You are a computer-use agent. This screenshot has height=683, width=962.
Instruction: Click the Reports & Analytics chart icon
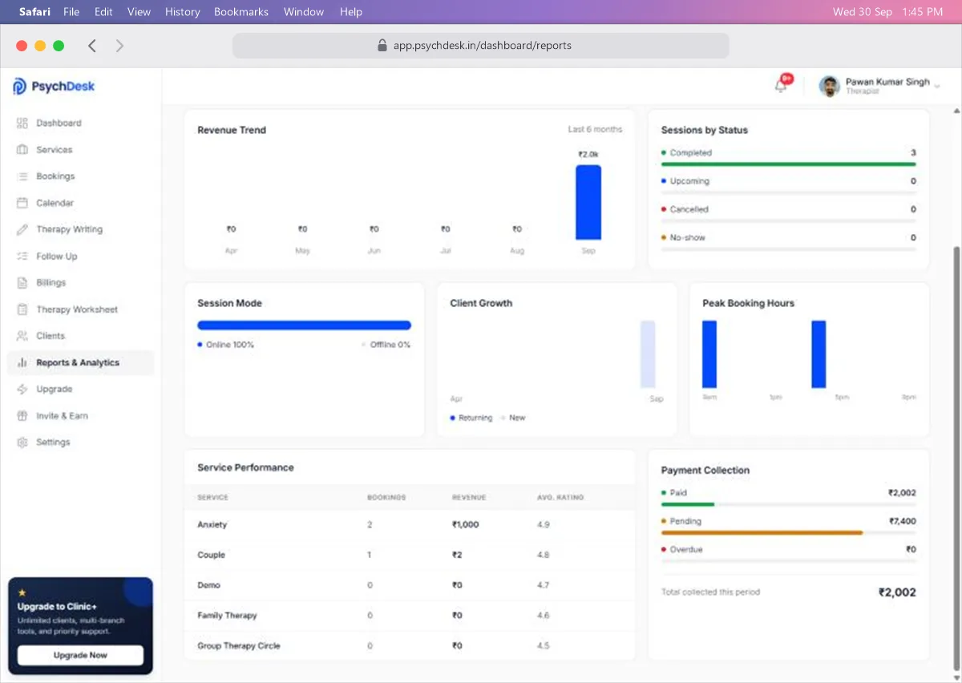coord(22,362)
